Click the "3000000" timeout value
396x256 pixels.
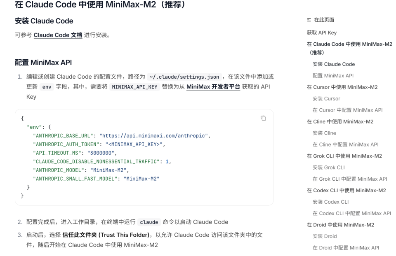[x=101, y=153]
